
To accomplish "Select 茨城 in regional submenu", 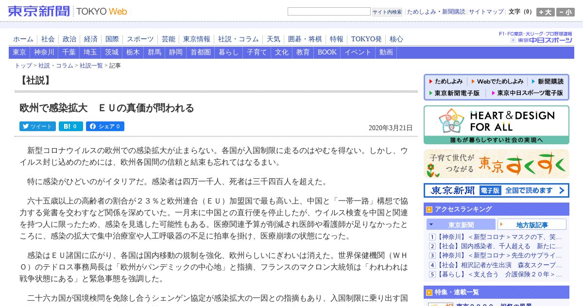I will coord(112,52).
